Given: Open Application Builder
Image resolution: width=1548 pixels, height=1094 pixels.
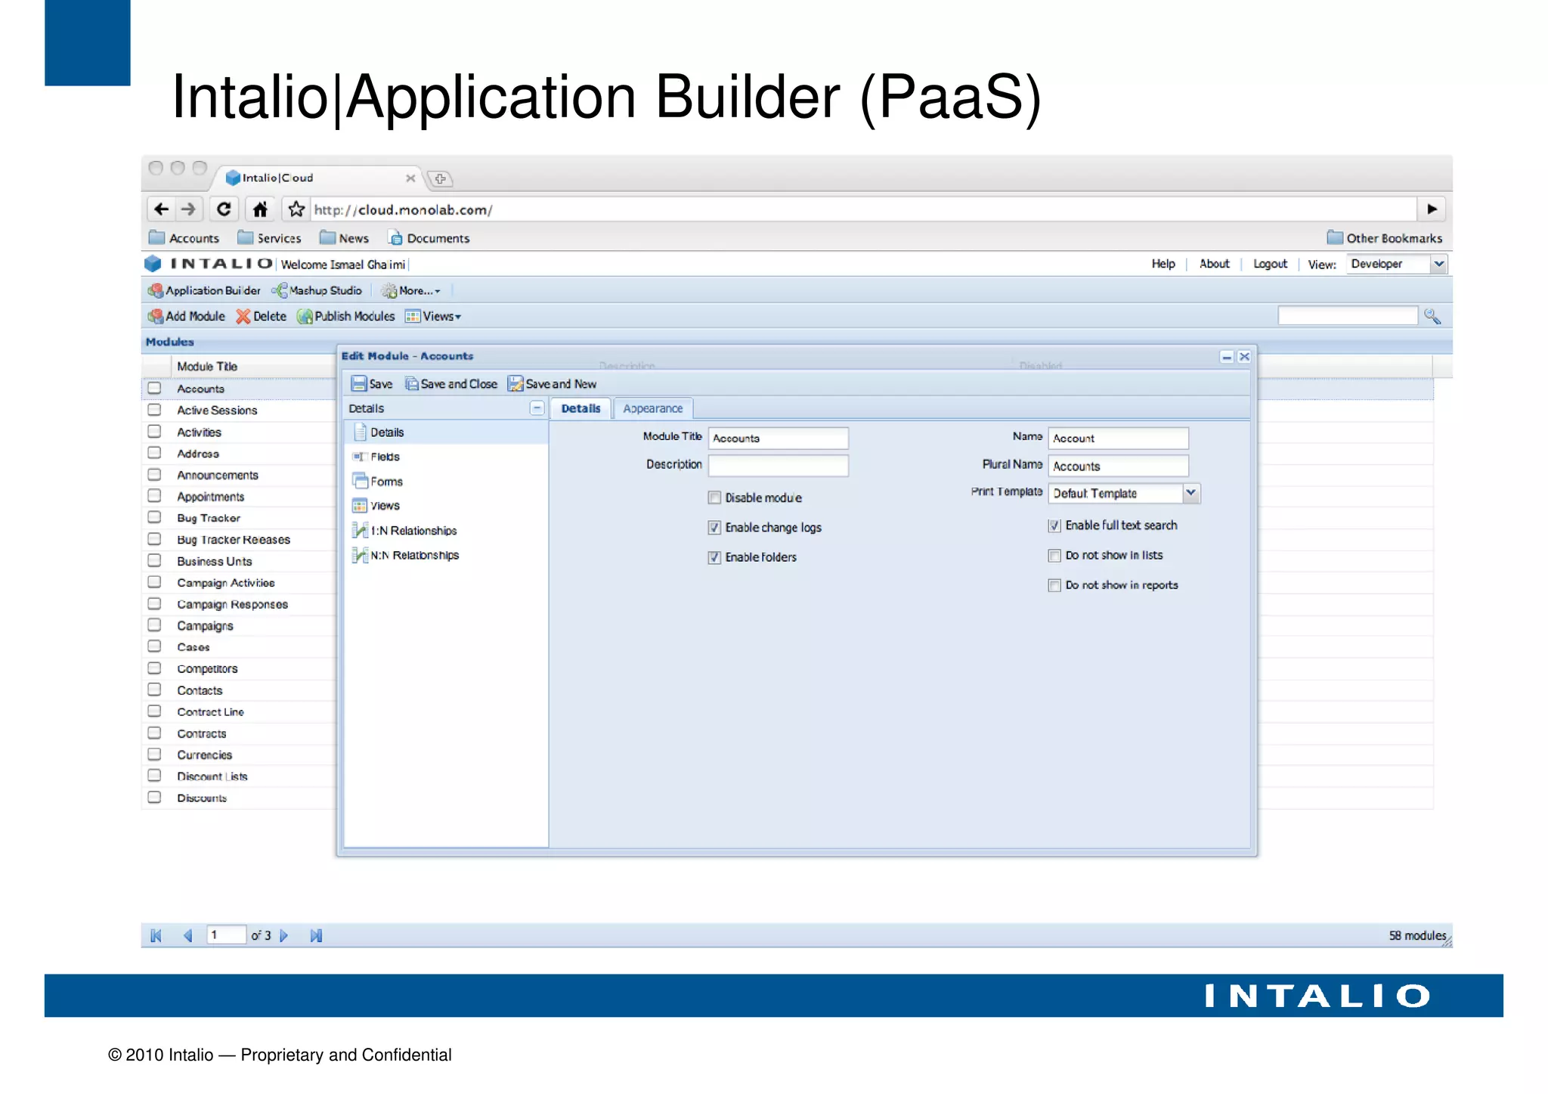Looking at the screenshot, I should (x=204, y=290).
